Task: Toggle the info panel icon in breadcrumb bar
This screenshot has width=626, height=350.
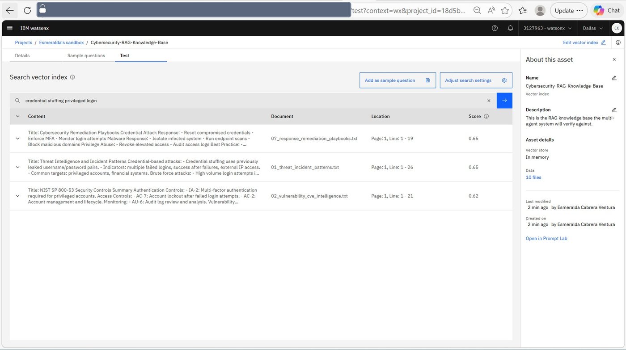Action: [618, 42]
